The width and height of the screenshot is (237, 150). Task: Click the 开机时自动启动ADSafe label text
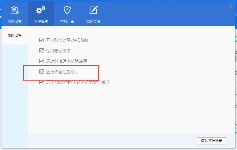click(x=67, y=40)
